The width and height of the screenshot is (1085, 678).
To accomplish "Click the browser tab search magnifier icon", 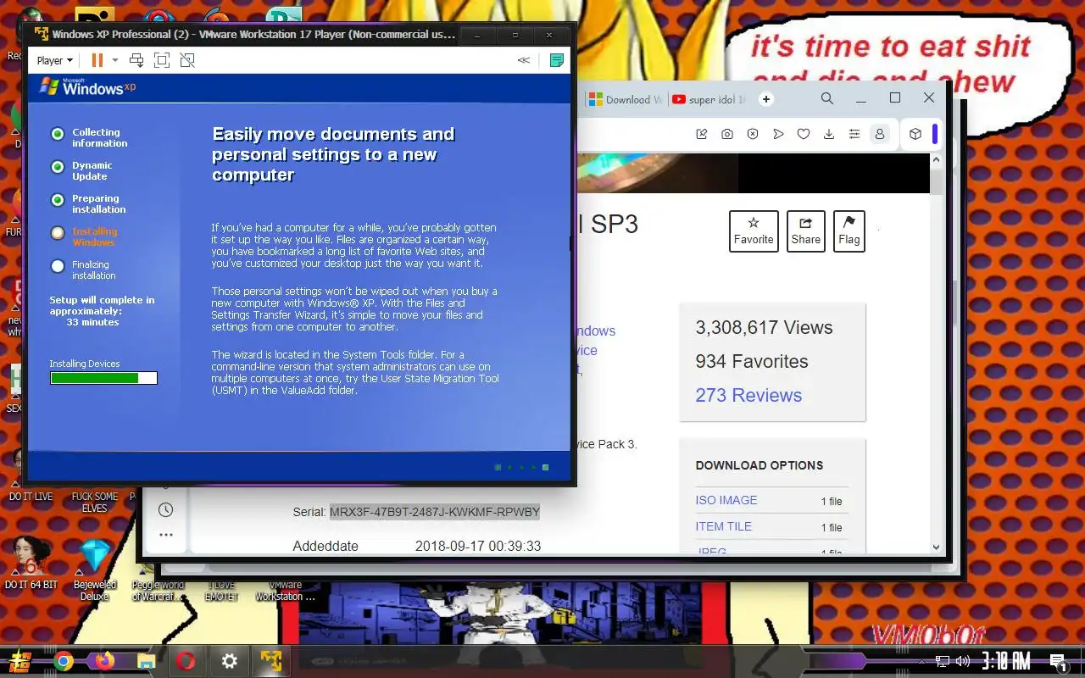I will coord(827,98).
